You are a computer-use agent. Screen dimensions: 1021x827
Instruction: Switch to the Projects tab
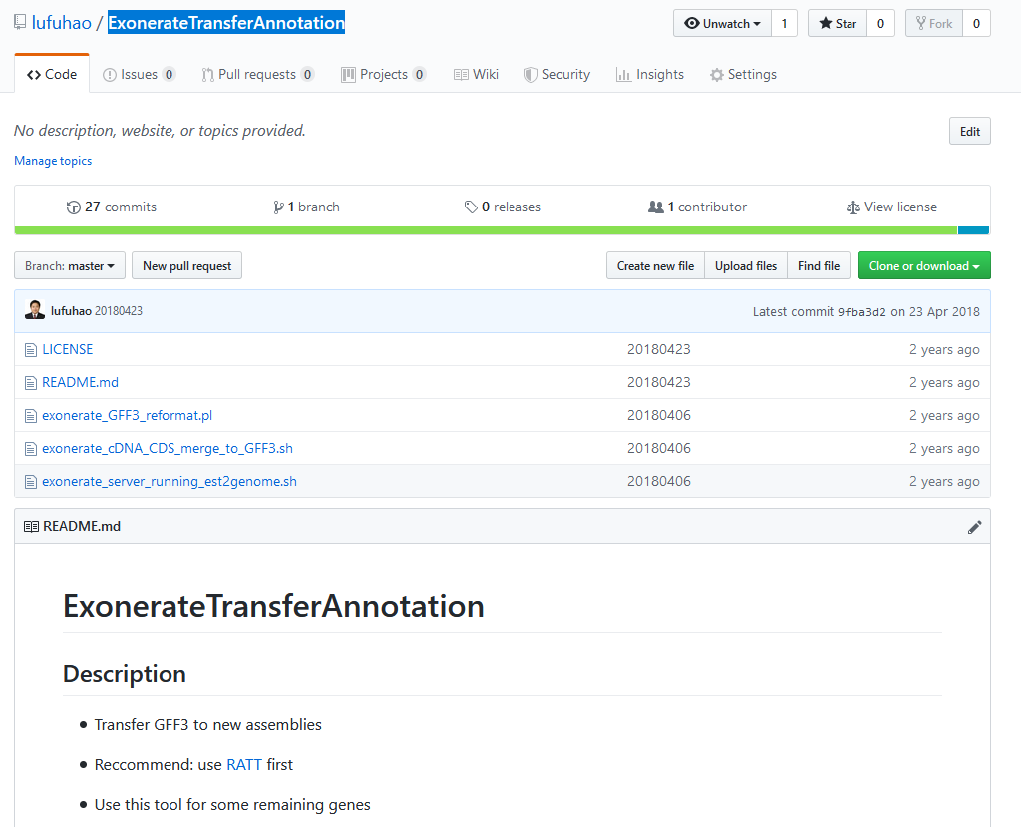(x=384, y=74)
